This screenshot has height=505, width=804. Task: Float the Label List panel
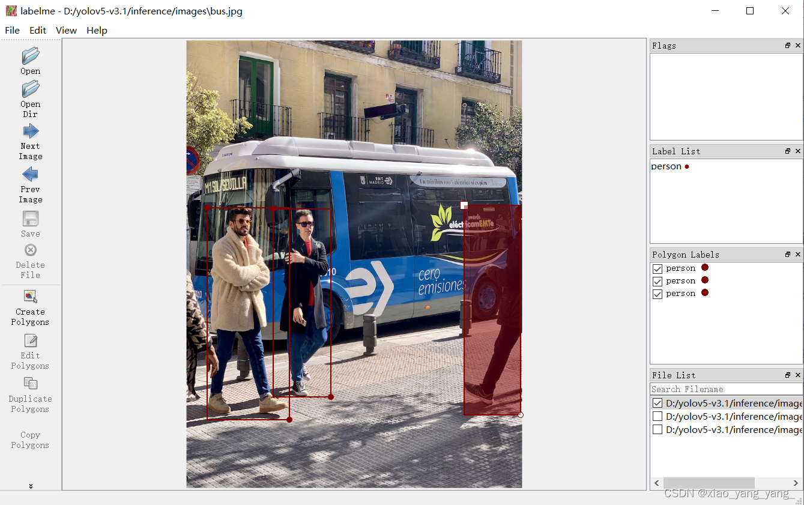(788, 151)
